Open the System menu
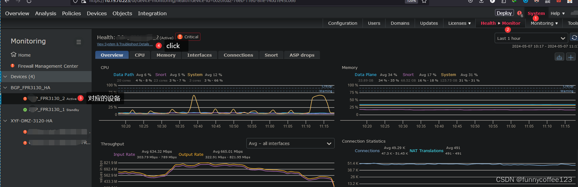This screenshot has width=578, height=187. (536, 13)
